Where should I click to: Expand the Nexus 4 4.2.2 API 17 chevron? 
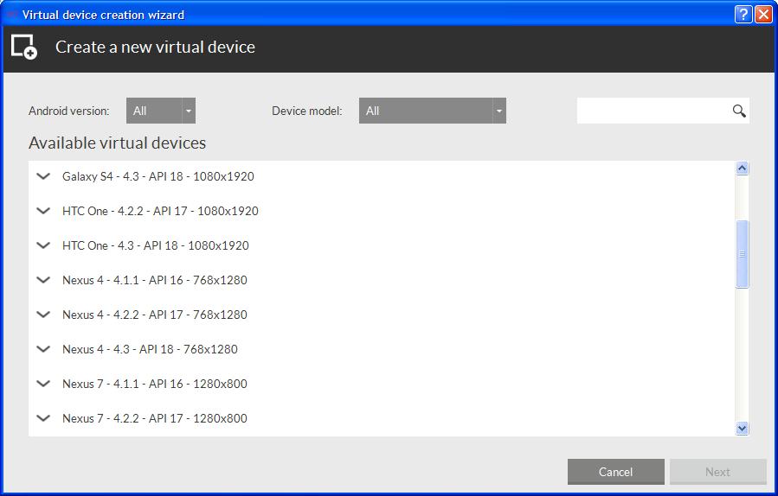(43, 315)
